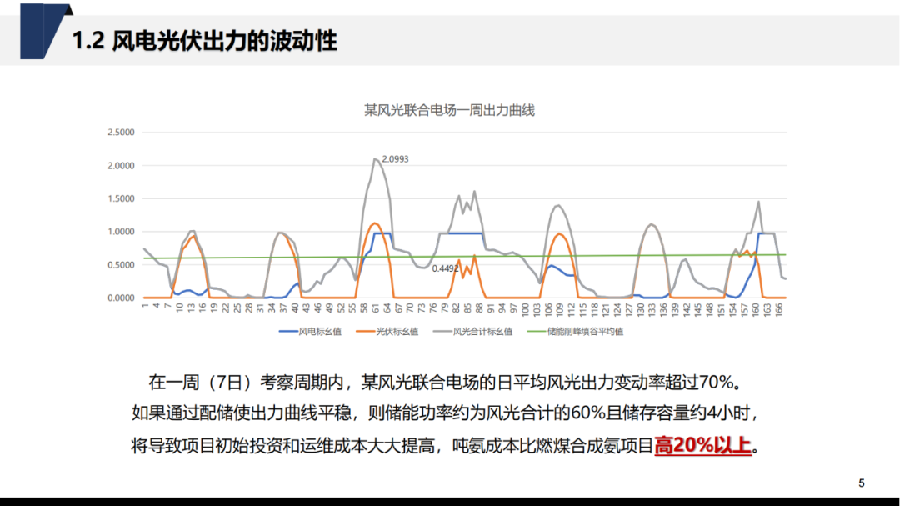Select the peak data label "2.0993"
Image resolution: width=900 pixels, height=506 pixels.
(x=395, y=159)
